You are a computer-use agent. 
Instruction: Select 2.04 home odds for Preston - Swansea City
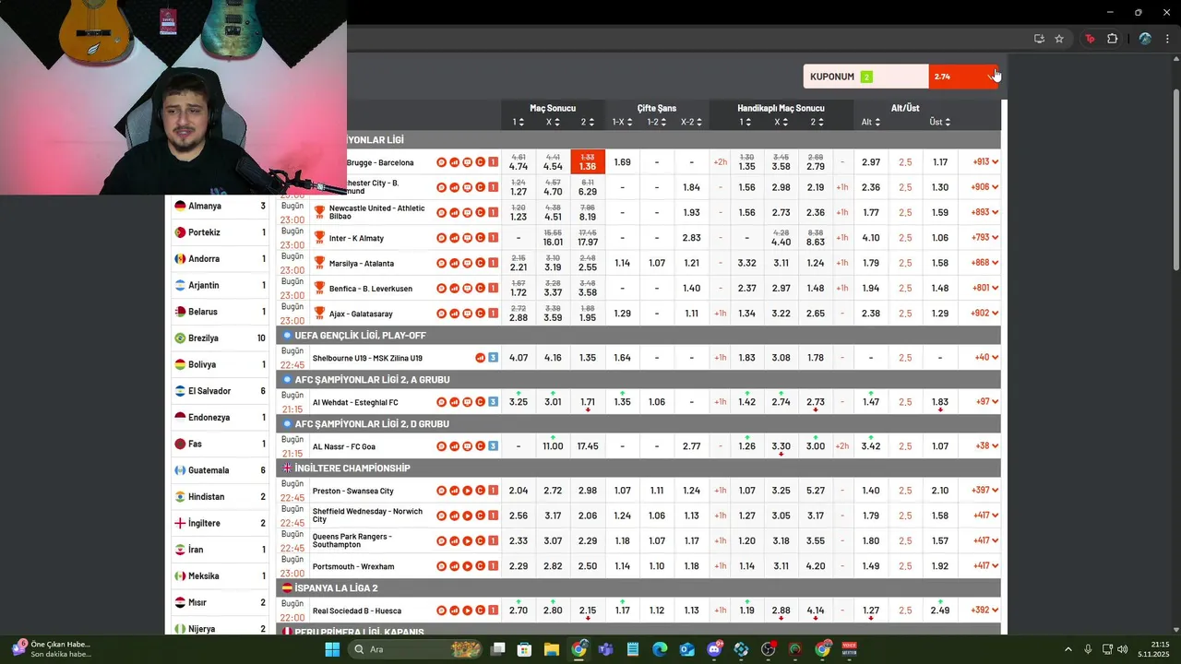pyautogui.click(x=519, y=491)
